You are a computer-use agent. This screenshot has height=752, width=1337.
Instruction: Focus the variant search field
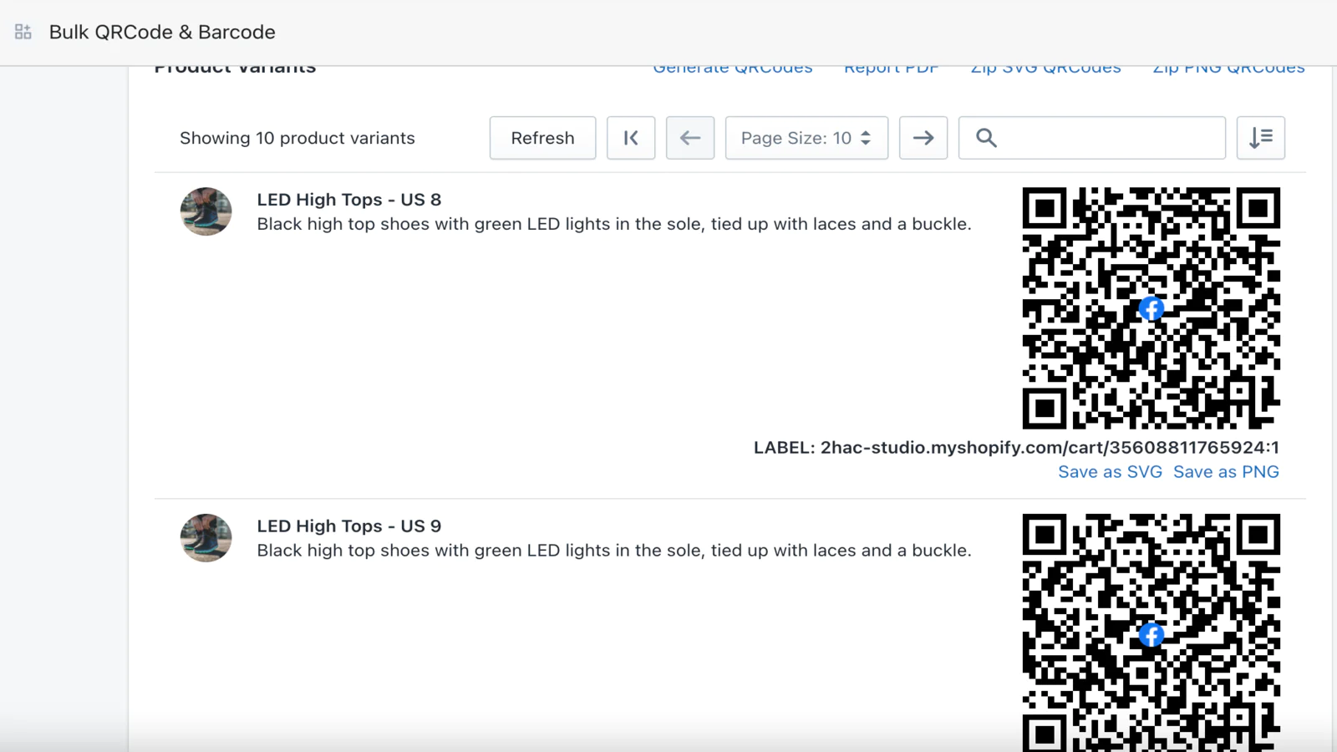pos(1092,138)
